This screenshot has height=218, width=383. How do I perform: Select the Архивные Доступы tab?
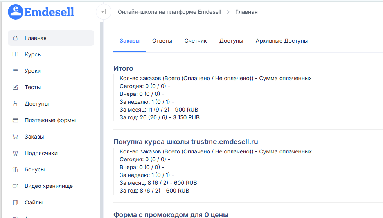click(282, 41)
